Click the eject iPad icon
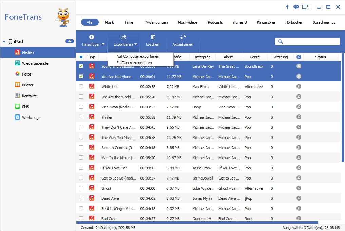The width and height of the screenshot is (345, 231). [70, 41]
